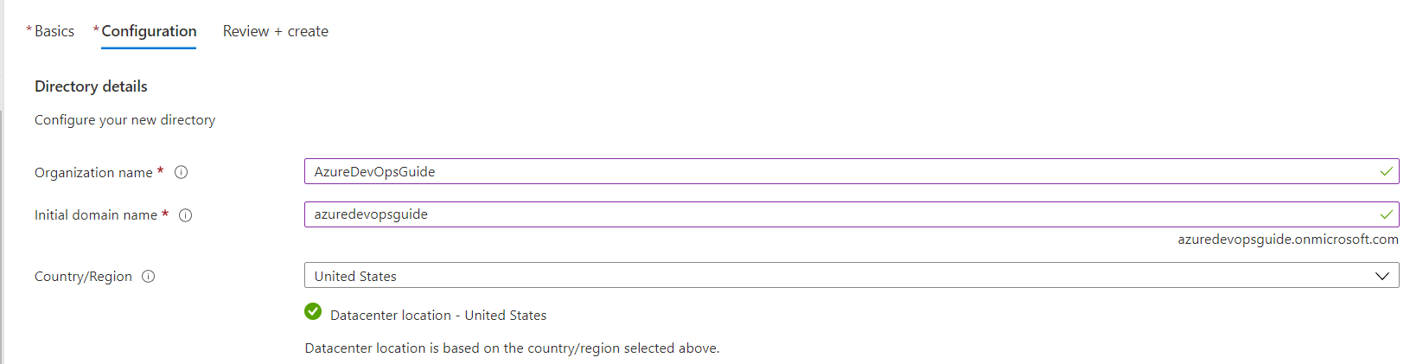
Task: Click the azuredevopsguide.onmicrosoft.com domain text
Action: tap(1287, 239)
